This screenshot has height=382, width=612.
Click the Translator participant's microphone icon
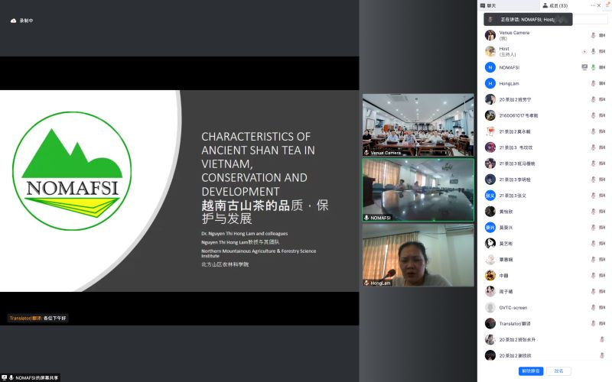pos(592,324)
